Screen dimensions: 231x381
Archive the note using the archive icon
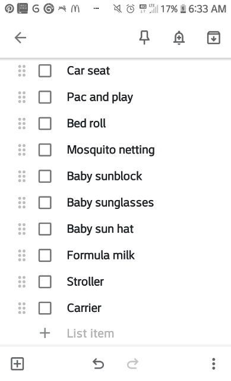coord(214,38)
